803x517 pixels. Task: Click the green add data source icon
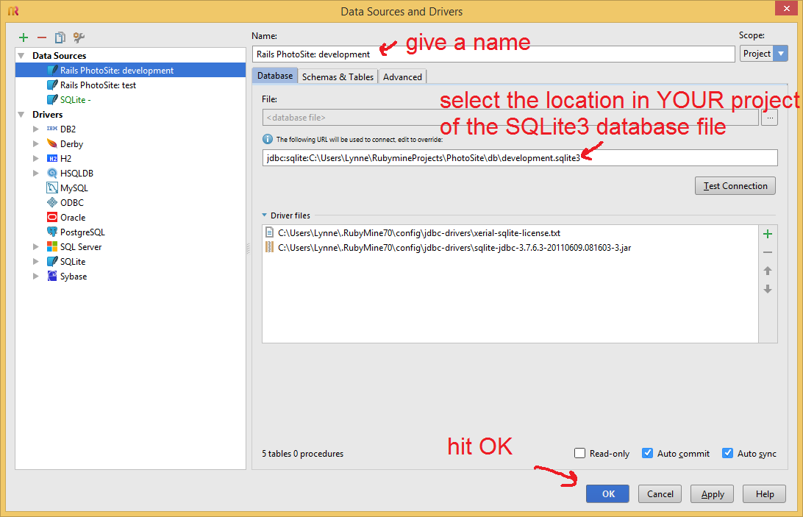(x=24, y=38)
